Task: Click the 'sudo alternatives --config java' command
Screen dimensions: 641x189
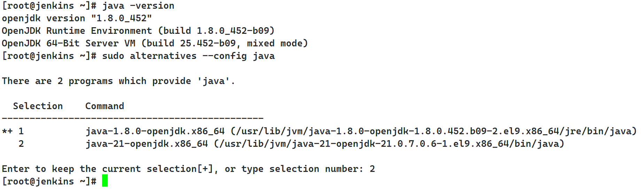Action: (188, 56)
